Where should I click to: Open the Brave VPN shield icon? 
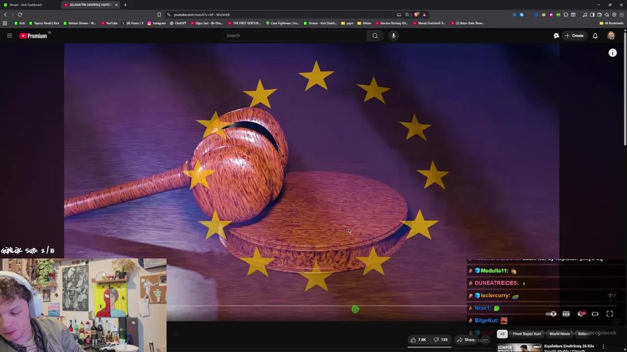[x=614, y=15]
